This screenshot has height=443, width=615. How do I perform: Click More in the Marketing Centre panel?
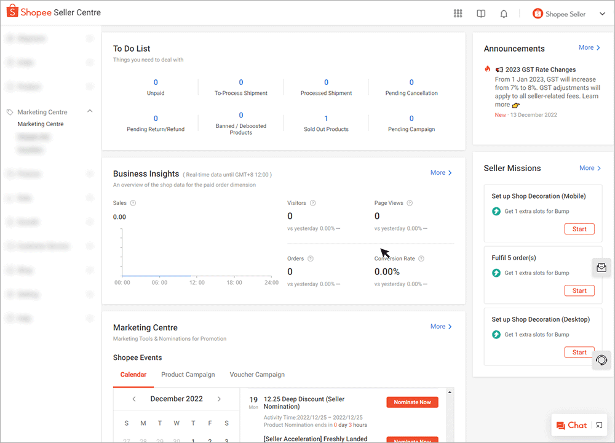point(441,327)
